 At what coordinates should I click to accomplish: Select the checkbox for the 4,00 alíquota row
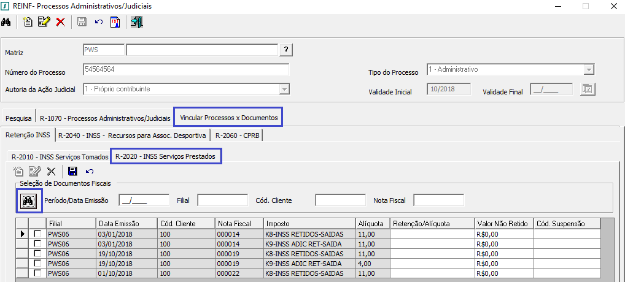point(37,263)
